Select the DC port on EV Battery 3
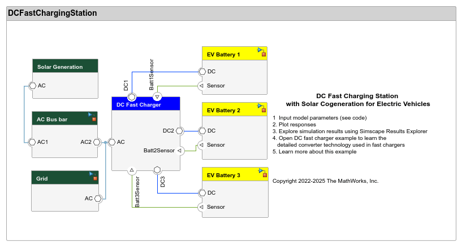The height and width of the screenshot is (246, 462). pyautogui.click(x=202, y=193)
